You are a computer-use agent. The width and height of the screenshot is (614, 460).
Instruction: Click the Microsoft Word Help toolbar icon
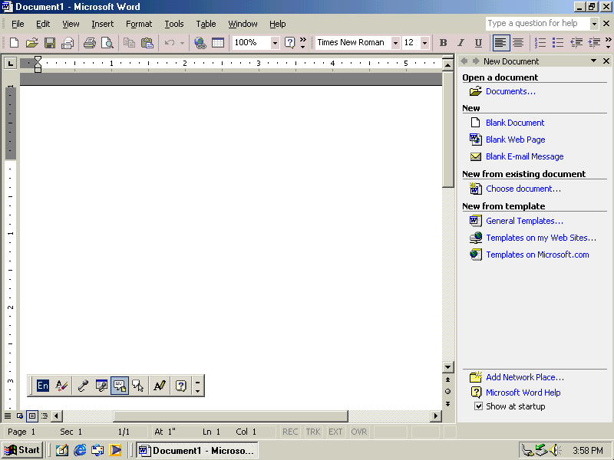[289, 43]
